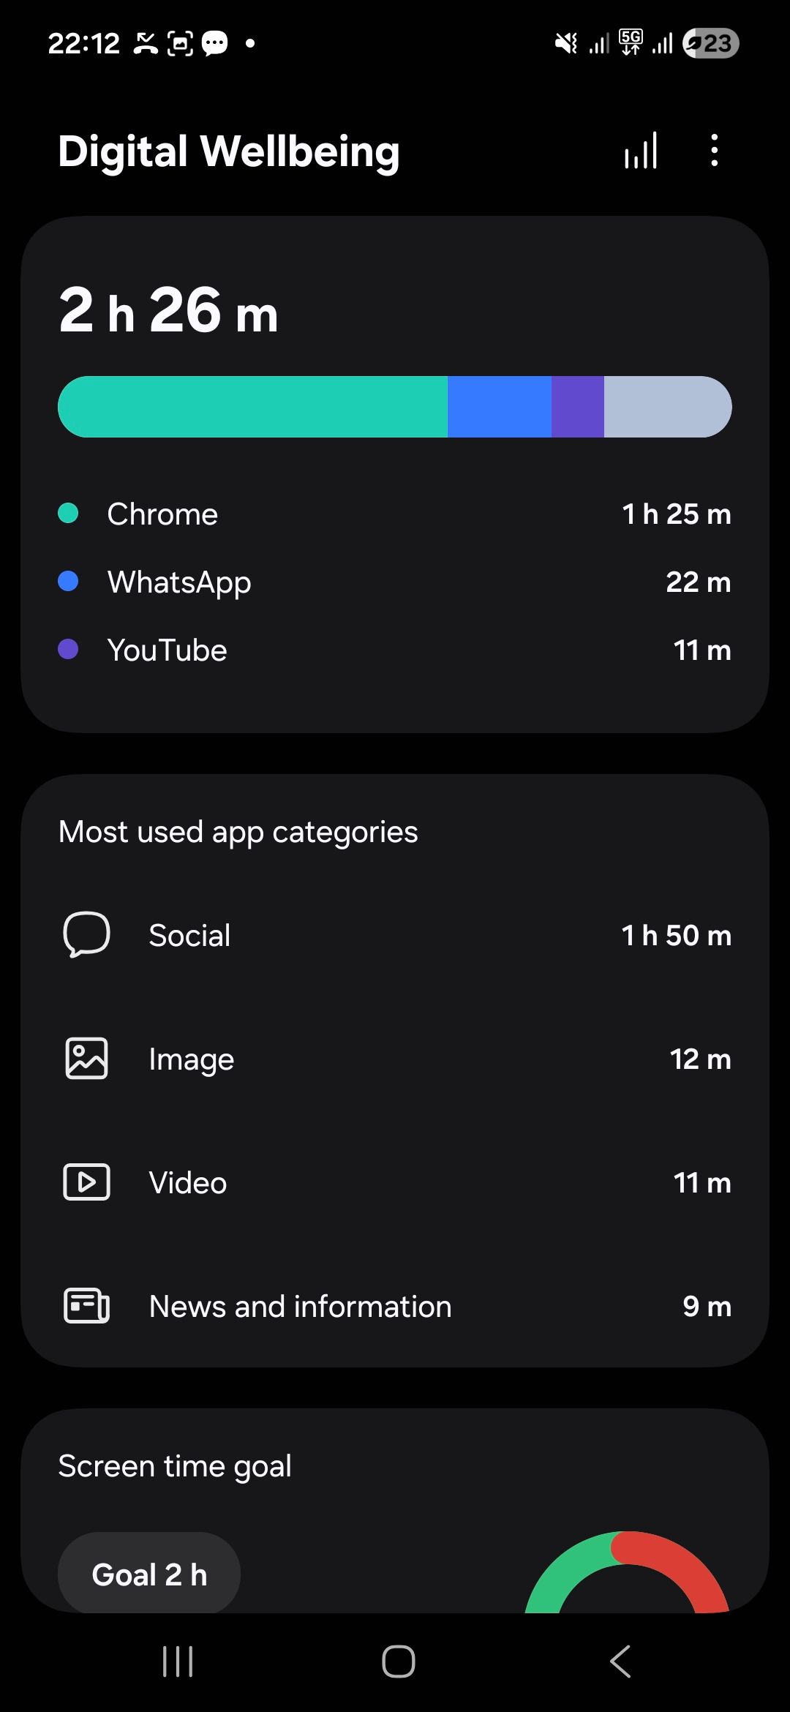Open the three-dot more options menu
790x1712 pixels.
click(714, 151)
